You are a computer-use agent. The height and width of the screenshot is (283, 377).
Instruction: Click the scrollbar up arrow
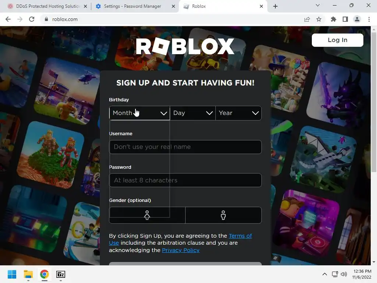pyautogui.click(x=374, y=29)
